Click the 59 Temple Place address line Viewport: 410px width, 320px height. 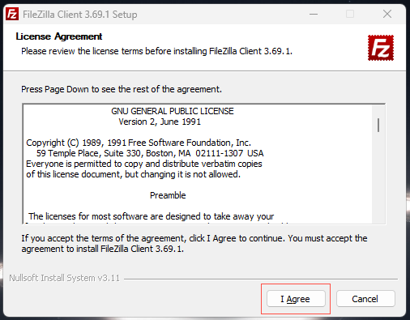[x=150, y=153]
